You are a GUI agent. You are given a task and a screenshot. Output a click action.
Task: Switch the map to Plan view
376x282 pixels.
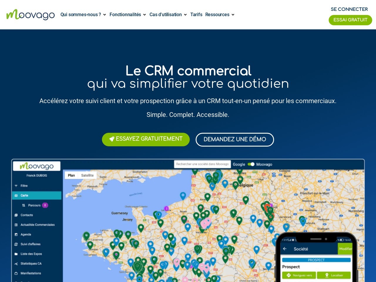[x=71, y=175]
